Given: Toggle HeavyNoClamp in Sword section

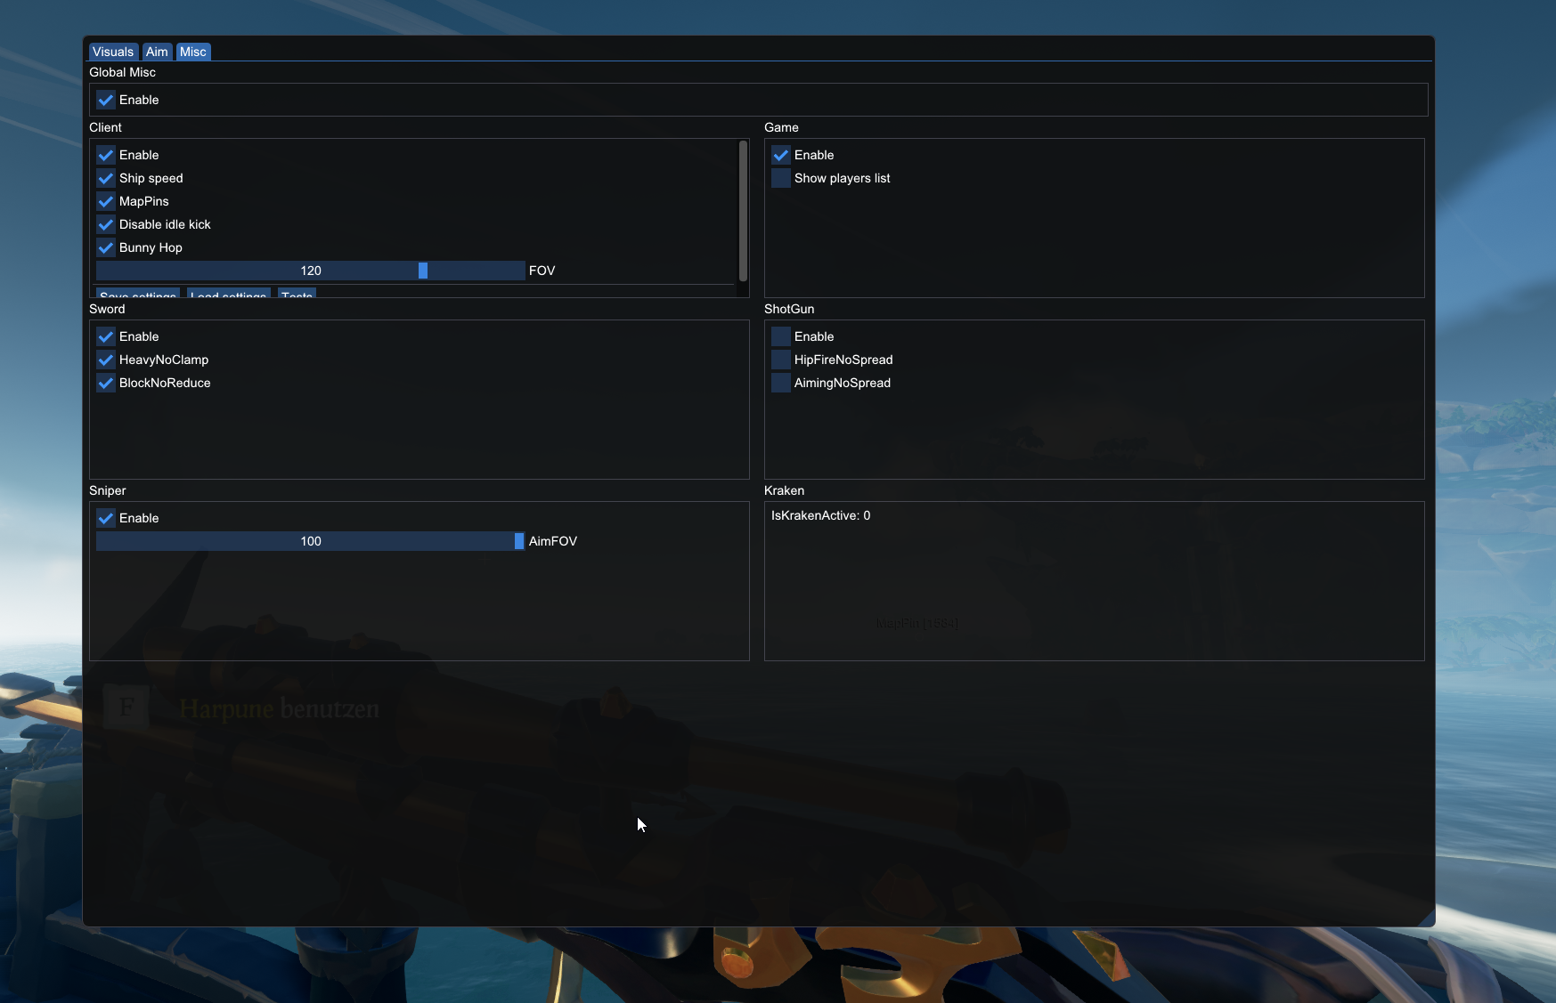Looking at the screenshot, I should click(106, 360).
